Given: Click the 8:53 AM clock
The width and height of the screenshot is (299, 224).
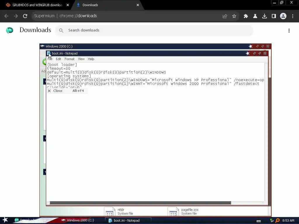Looking at the screenshot, I should coord(288,220).
